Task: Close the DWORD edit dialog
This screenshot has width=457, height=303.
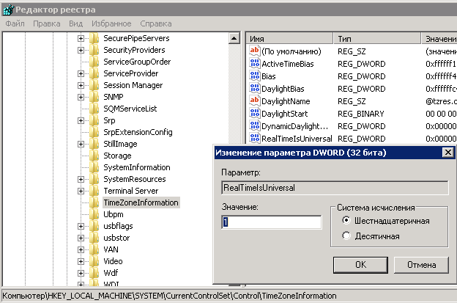Action: pyautogui.click(x=446, y=152)
